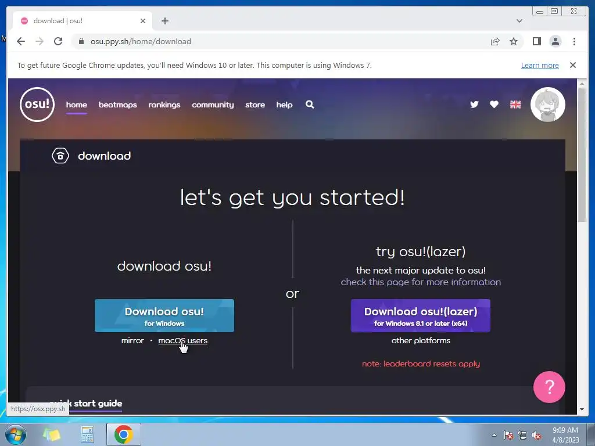
Task: Go back with Chrome's back arrow
Action: click(21, 41)
